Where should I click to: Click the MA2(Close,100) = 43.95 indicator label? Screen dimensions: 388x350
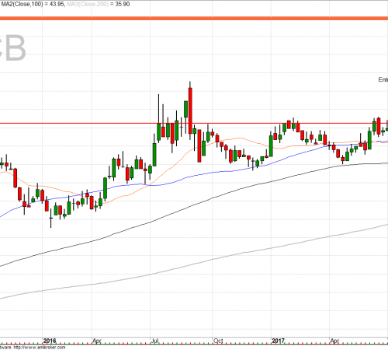pos(33,4)
